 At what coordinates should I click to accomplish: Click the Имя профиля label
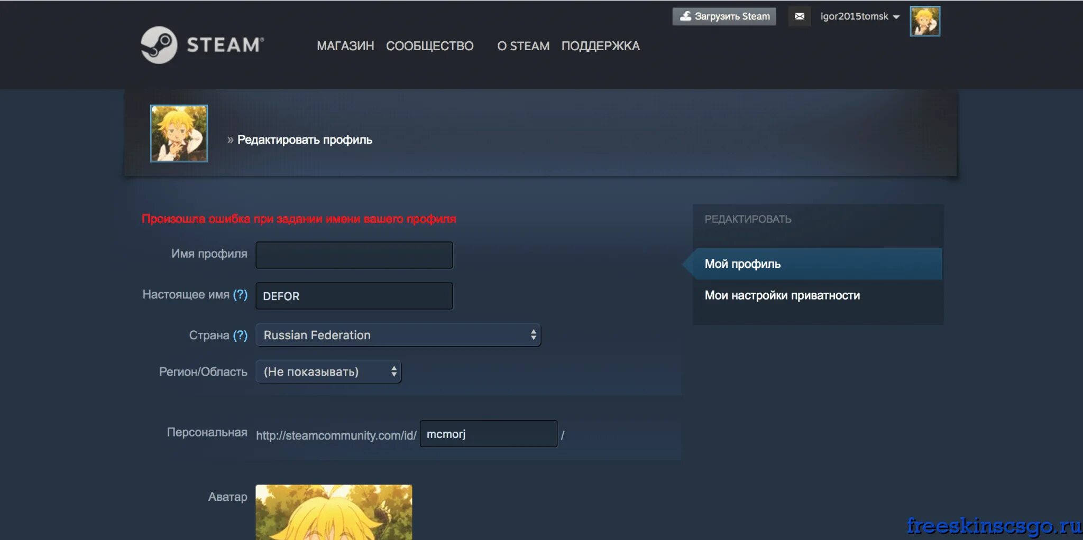click(209, 254)
